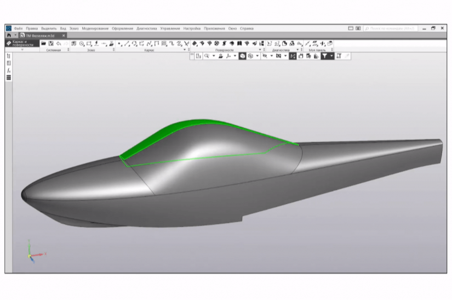Expand the Поверхности panel dropdown arrow
Viewport: 452px width, 300px height.
point(260,50)
